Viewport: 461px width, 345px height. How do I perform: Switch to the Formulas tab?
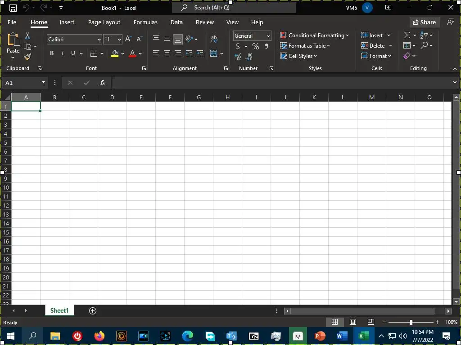[x=145, y=22]
